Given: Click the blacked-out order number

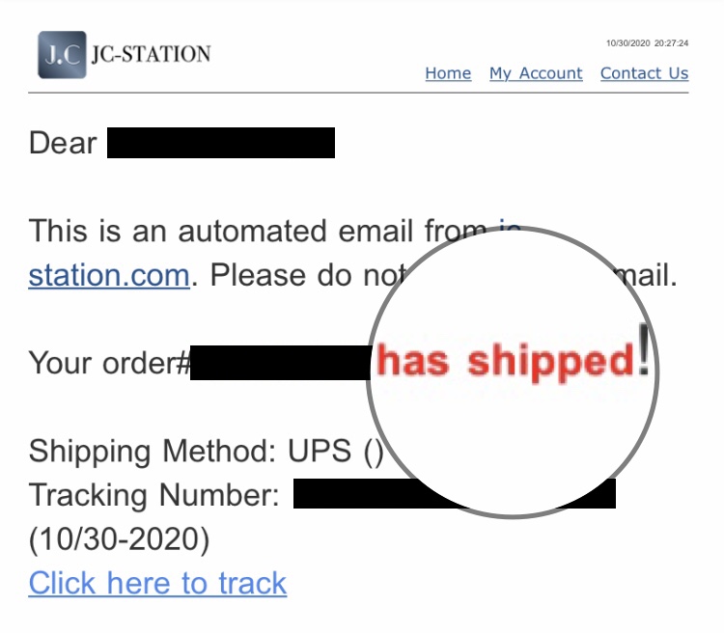Looking at the screenshot, I should pyautogui.click(x=281, y=363).
